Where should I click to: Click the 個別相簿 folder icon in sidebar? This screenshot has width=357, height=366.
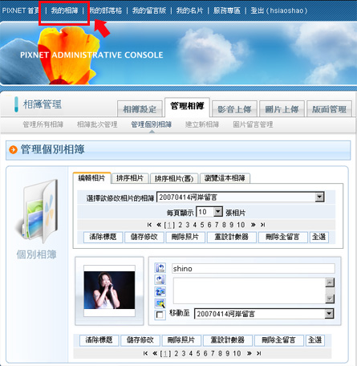(x=37, y=211)
